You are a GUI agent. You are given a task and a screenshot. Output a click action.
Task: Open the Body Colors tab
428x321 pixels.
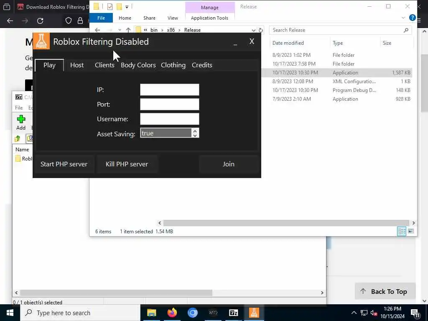[138, 65]
